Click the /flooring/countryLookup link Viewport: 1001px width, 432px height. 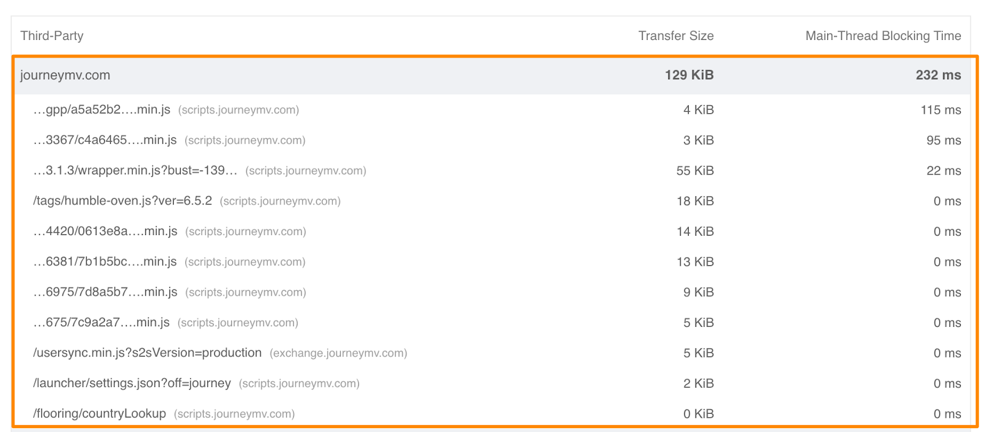pos(99,414)
